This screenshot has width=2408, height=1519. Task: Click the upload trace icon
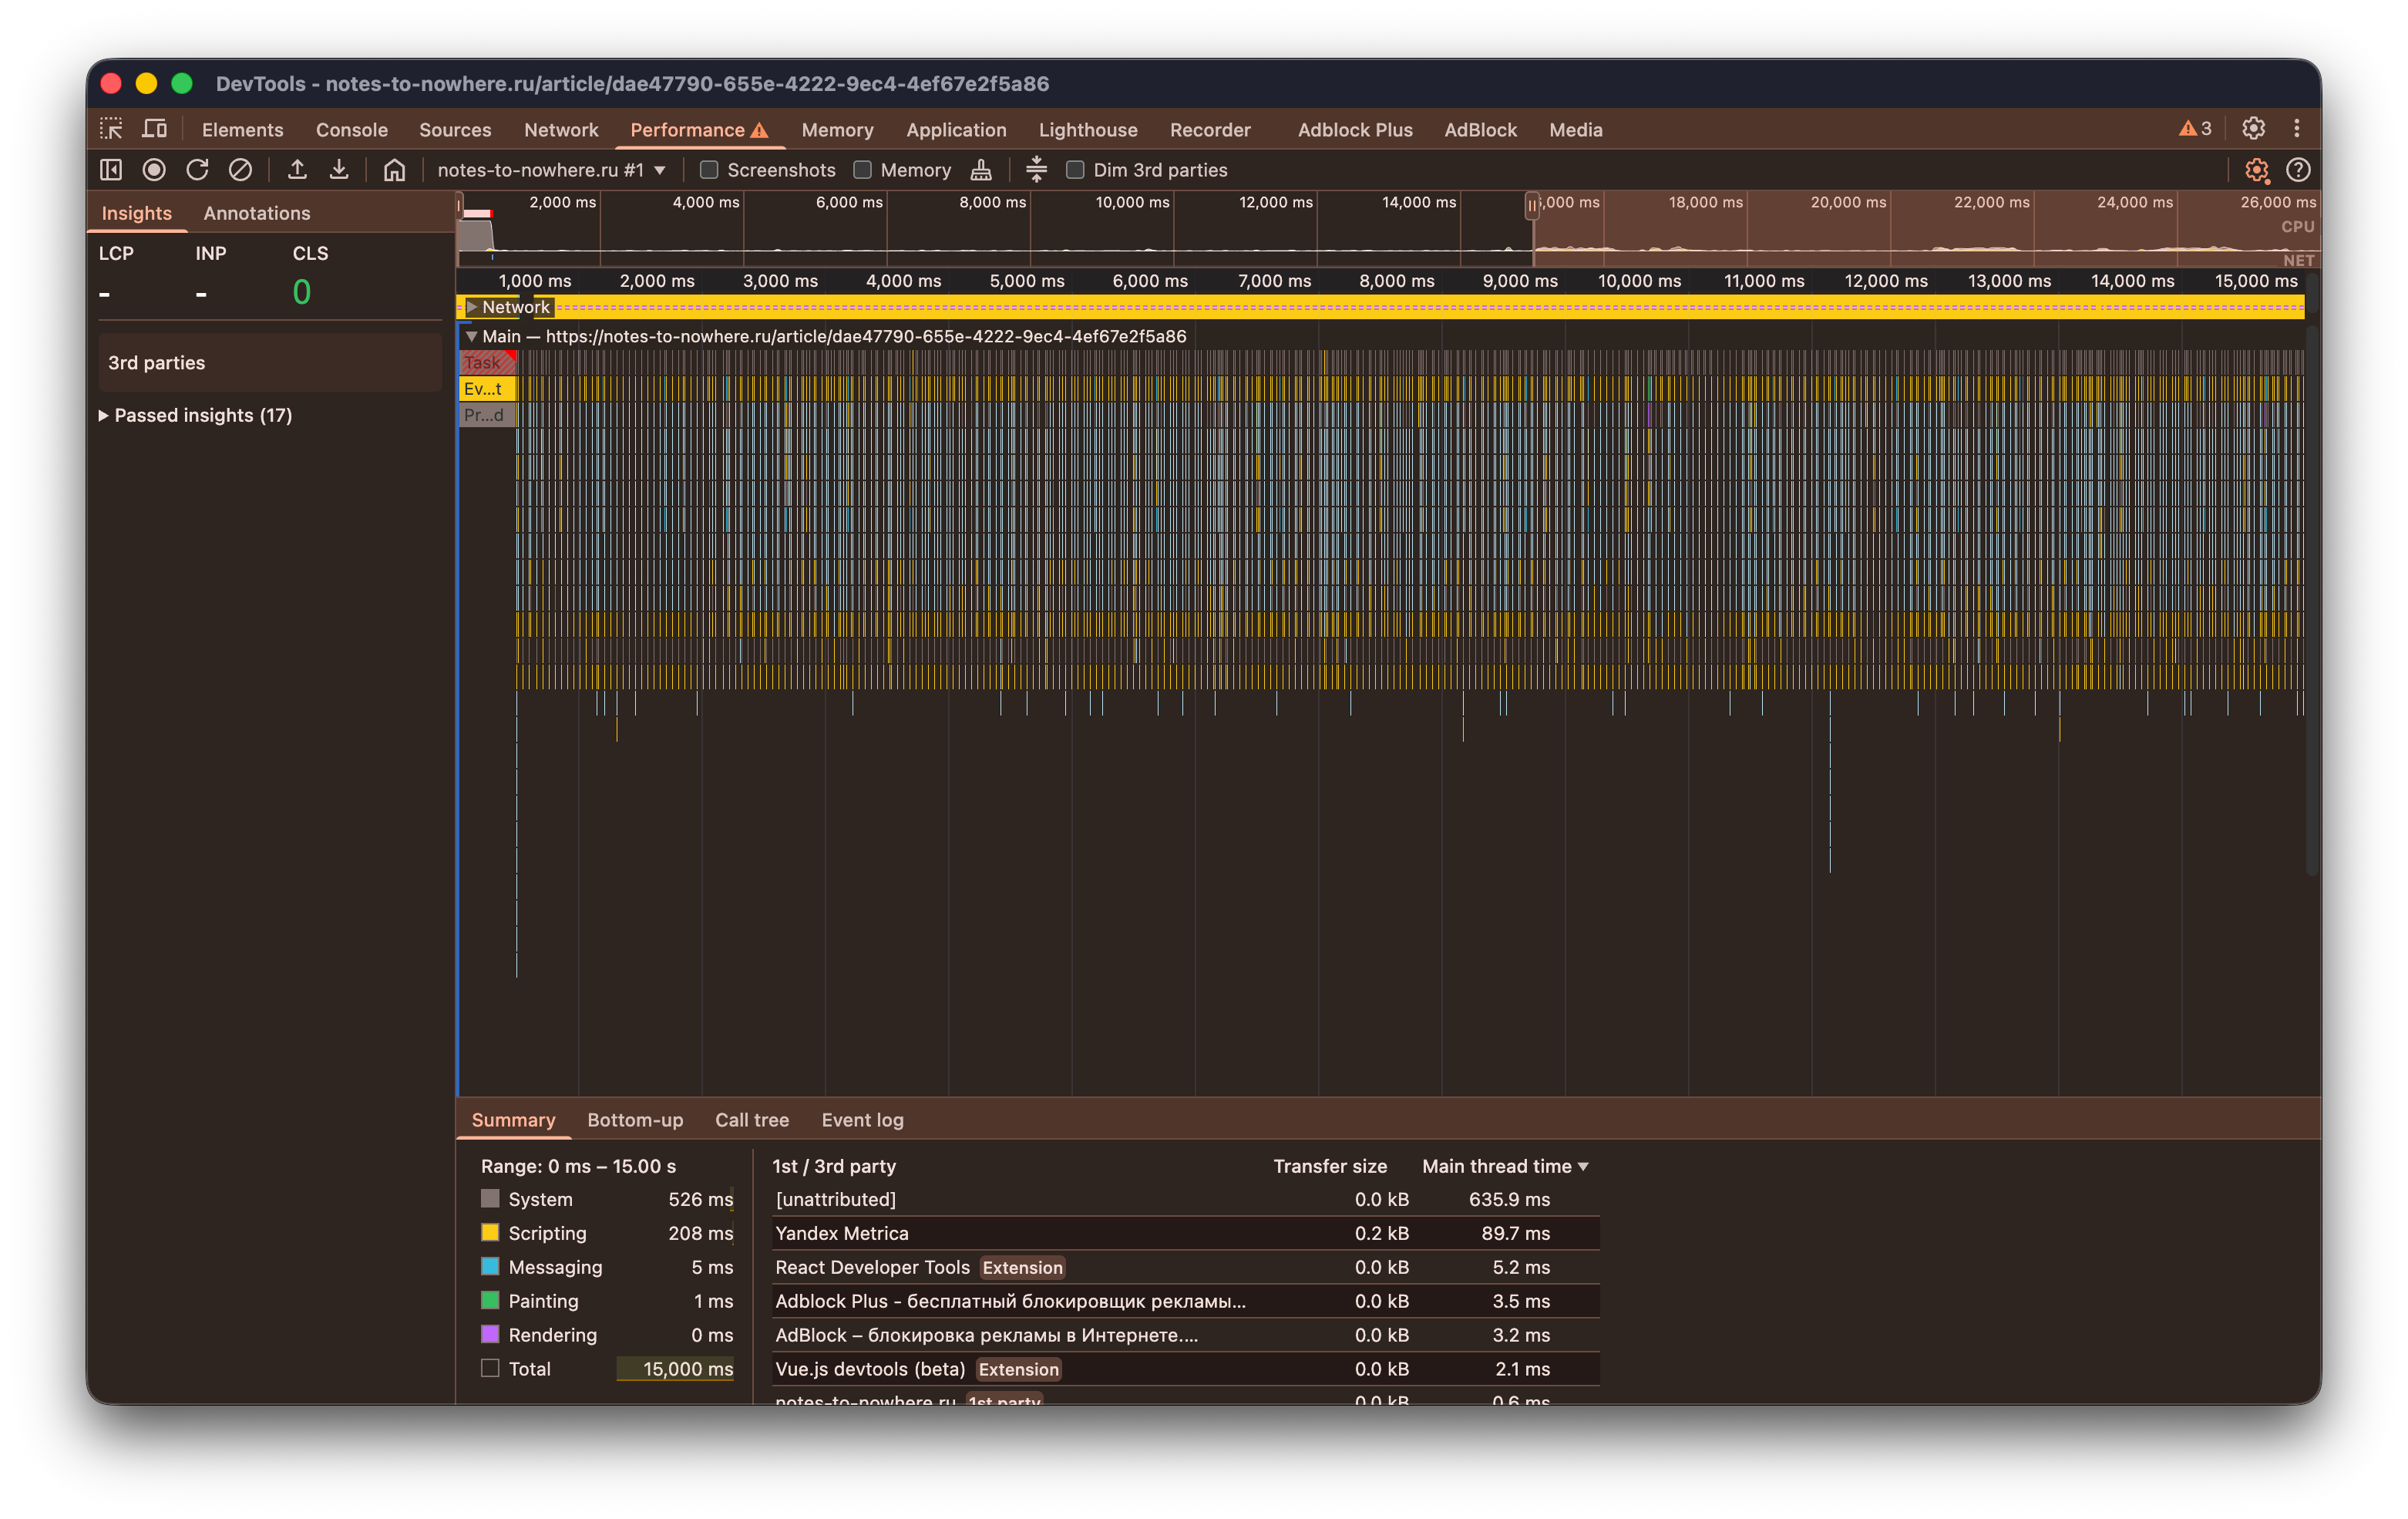click(x=297, y=170)
